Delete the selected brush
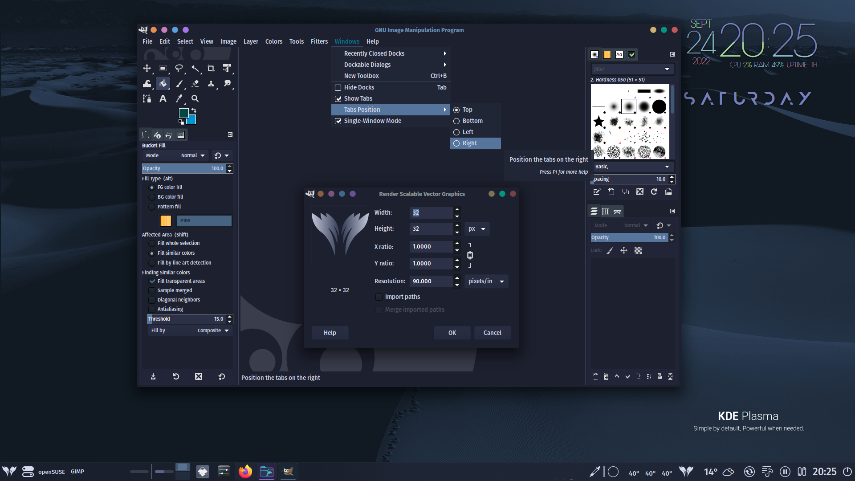 640,192
